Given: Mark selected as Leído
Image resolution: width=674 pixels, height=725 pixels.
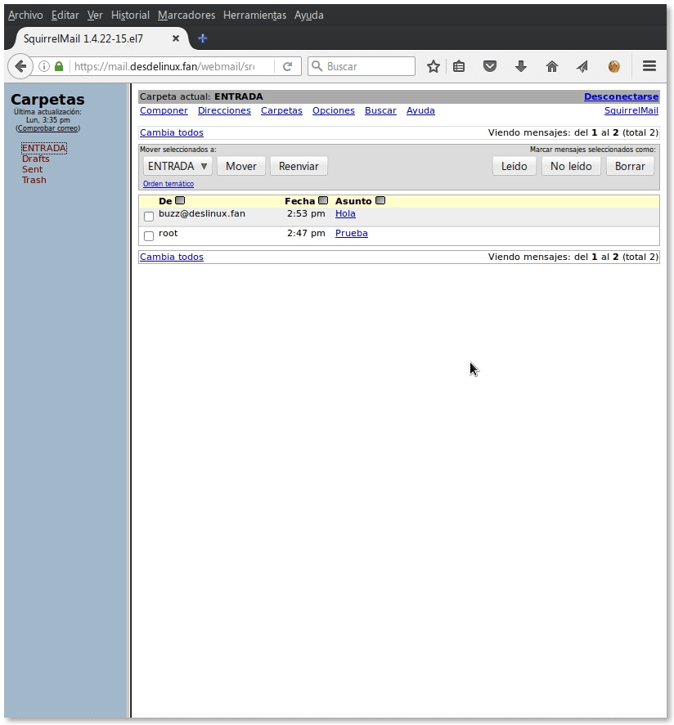Looking at the screenshot, I should tap(514, 166).
